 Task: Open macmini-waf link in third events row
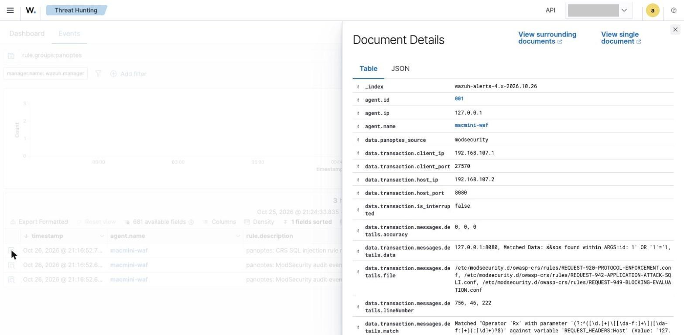click(x=129, y=279)
